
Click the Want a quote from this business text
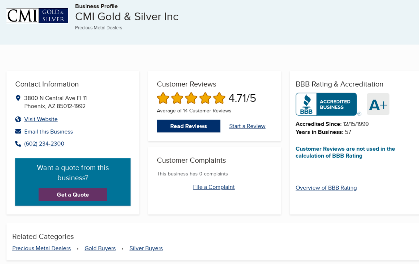(73, 173)
